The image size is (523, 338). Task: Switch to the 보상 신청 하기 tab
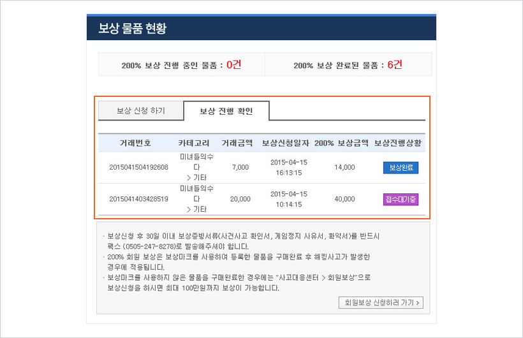140,110
